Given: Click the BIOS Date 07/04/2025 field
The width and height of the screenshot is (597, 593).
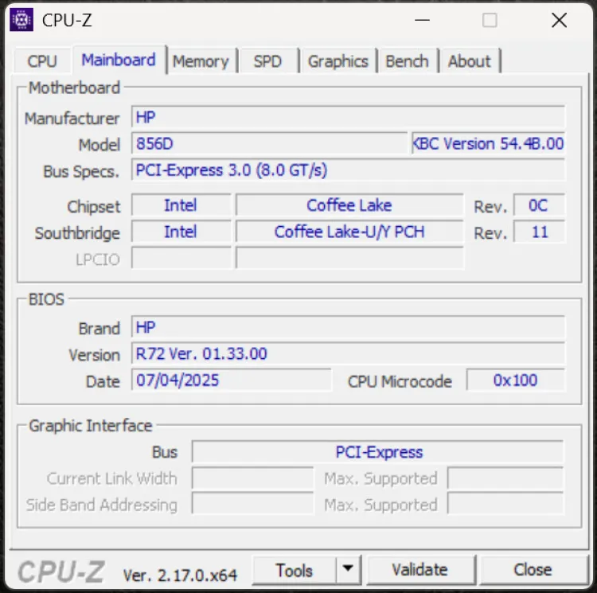Looking at the screenshot, I should tap(231, 380).
